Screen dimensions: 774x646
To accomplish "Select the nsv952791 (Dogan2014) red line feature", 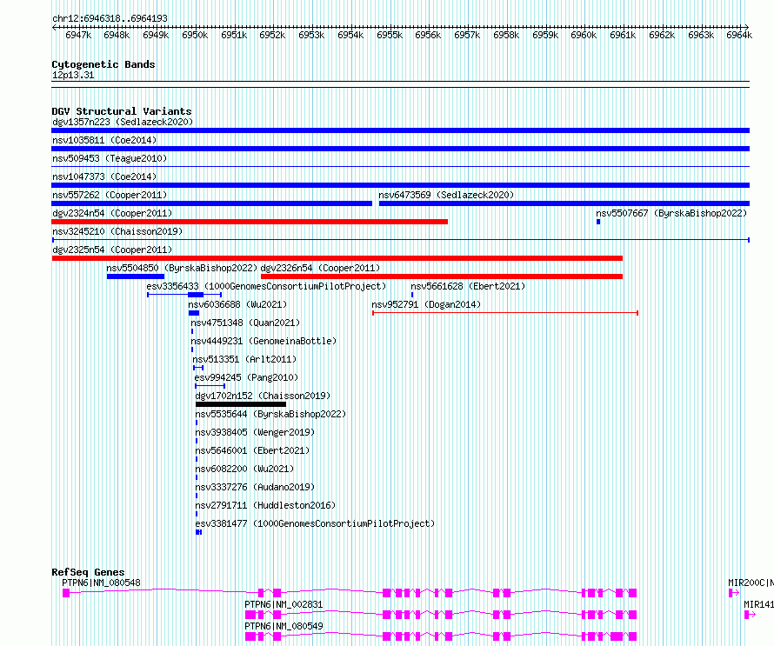I will 505,313.
